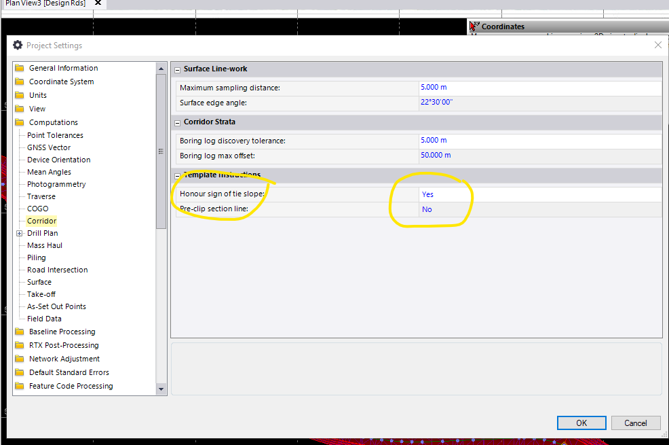Image resolution: width=669 pixels, height=445 pixels.
Task: Open Take-off settings
Action: coord(41,294)
